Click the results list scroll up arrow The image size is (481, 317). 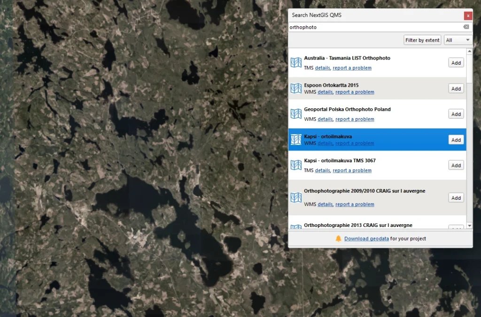[x=469, y=52]
